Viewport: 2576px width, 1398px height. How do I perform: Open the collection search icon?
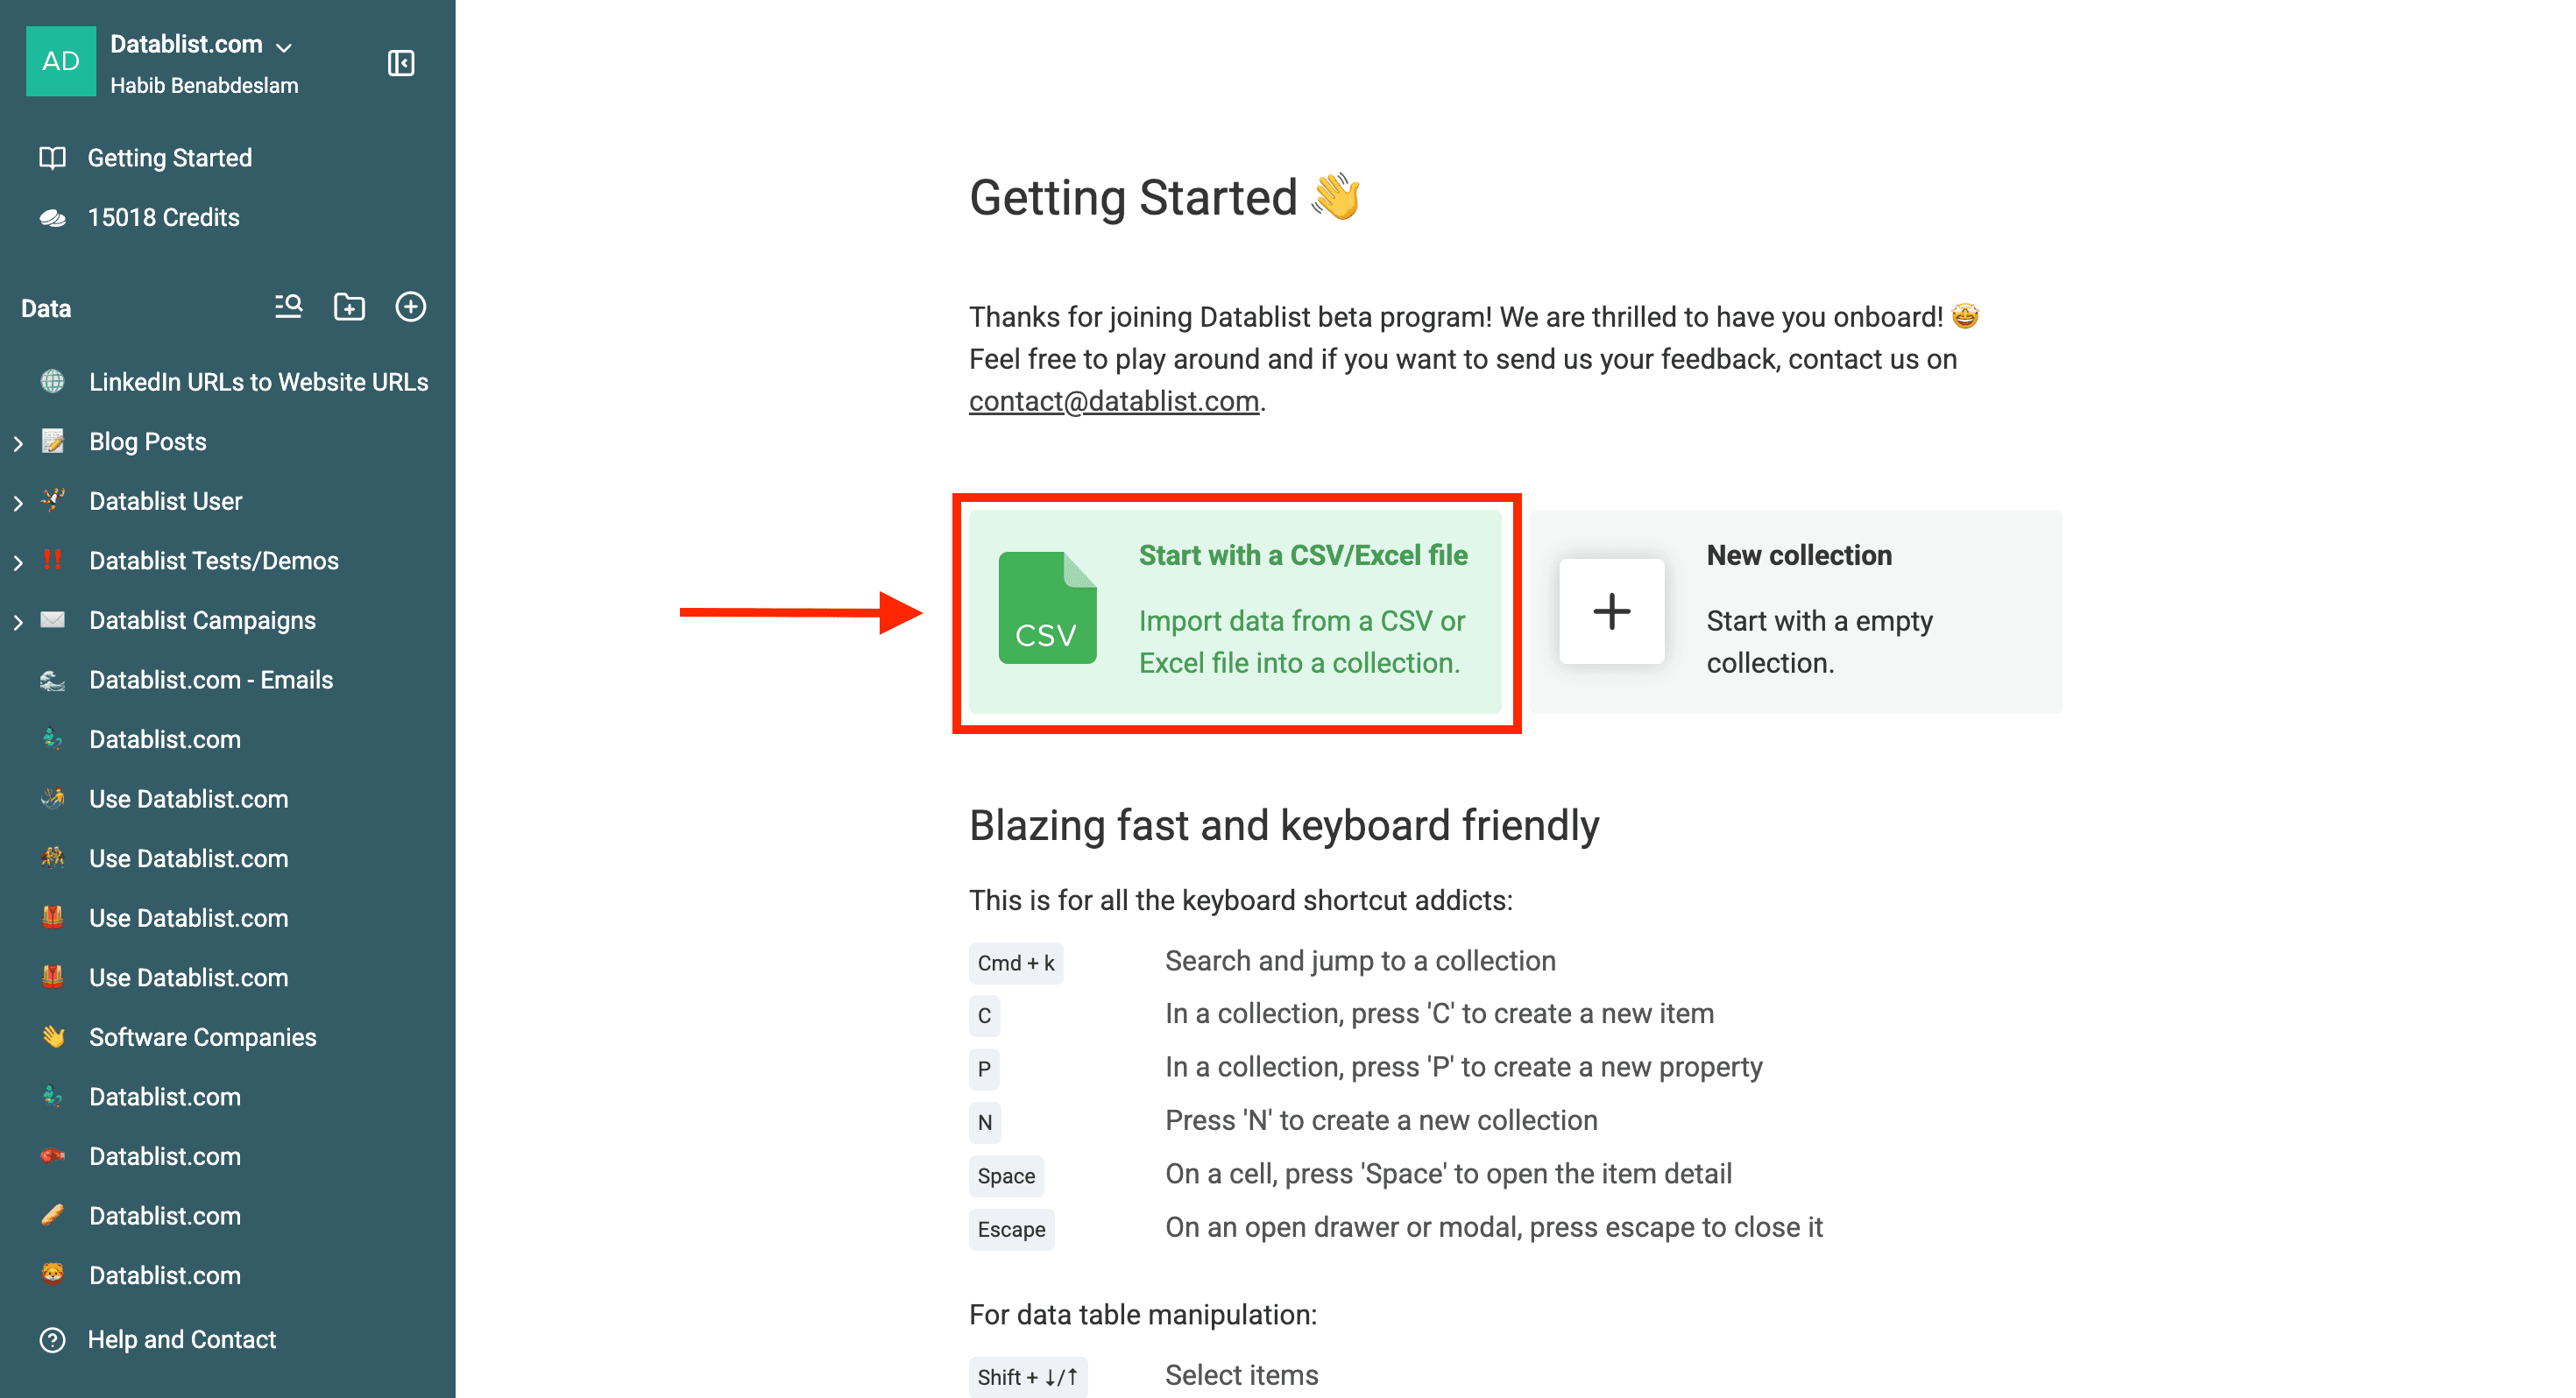(287, 307)
